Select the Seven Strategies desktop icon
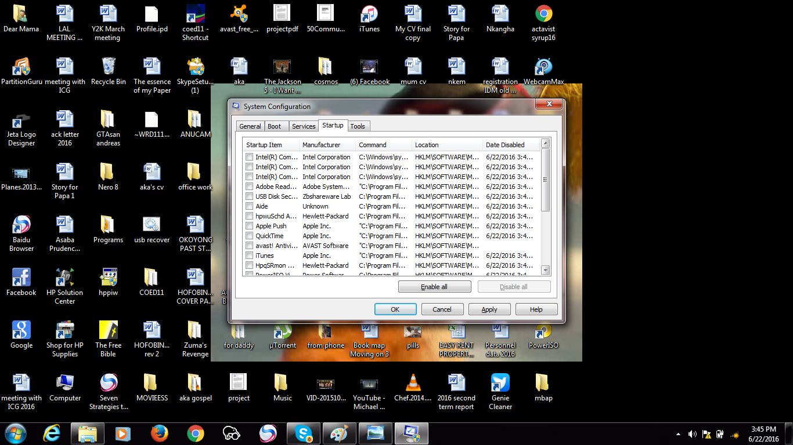The image size is (793, 445). tap(108, 392)
